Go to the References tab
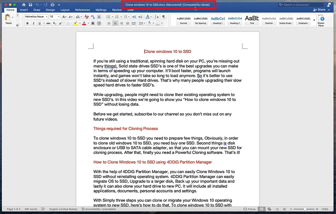Screen dimensions: 336x214 82,10
